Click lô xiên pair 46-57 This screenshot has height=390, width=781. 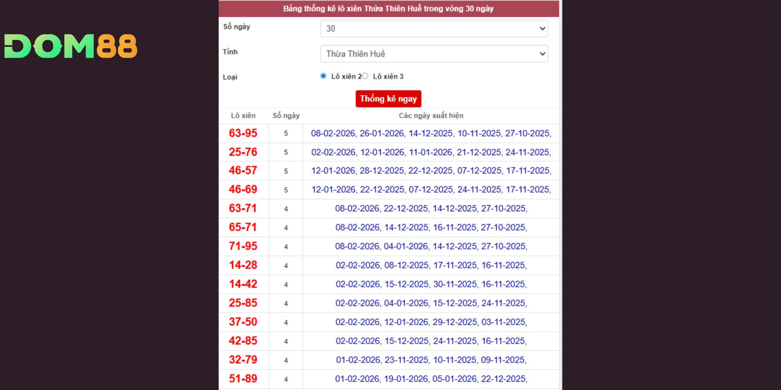pos(243,171)
